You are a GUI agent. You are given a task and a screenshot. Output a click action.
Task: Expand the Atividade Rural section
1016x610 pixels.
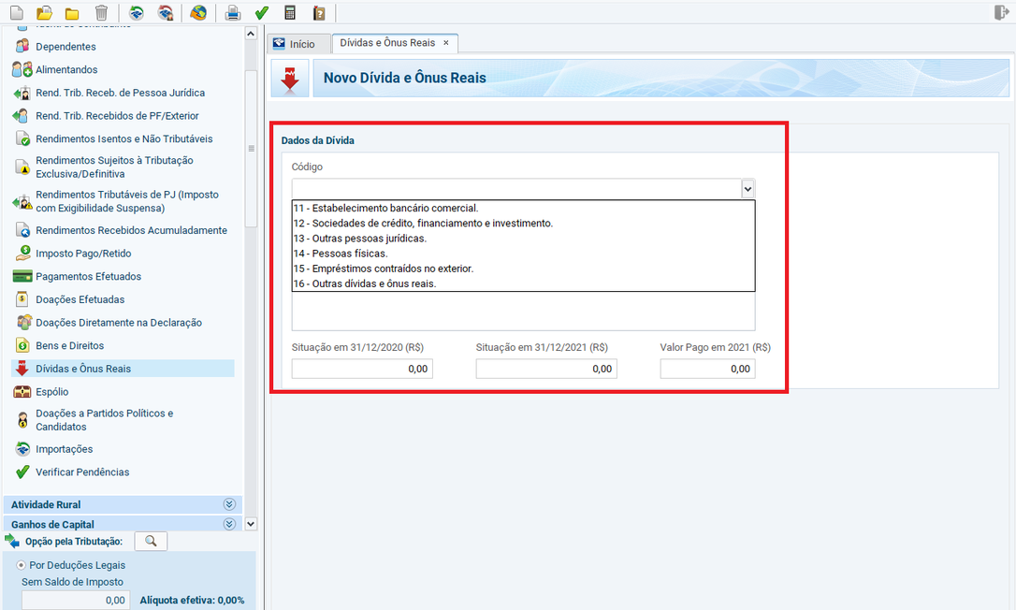click(229, 504)
